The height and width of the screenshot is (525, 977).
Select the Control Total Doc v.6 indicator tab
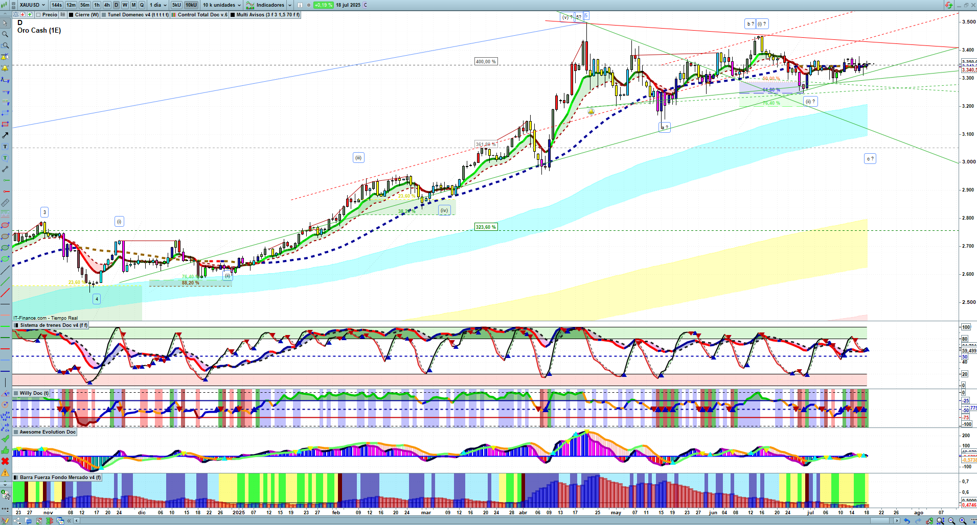[202, 15]
